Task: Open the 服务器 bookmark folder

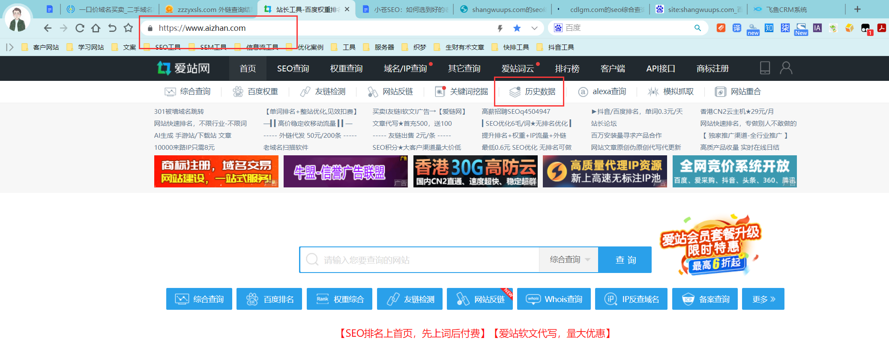Action: (379, 47)
